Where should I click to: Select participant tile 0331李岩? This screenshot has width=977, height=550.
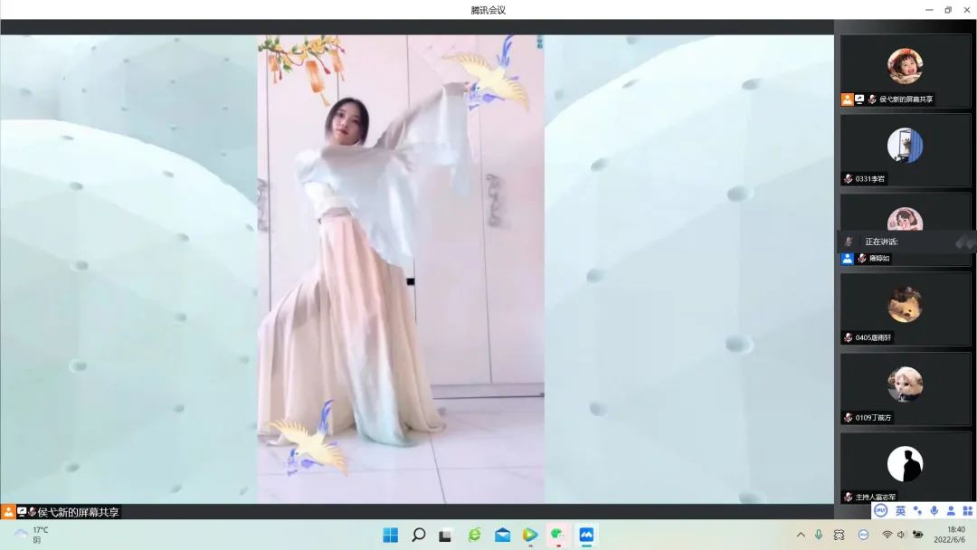905,150
